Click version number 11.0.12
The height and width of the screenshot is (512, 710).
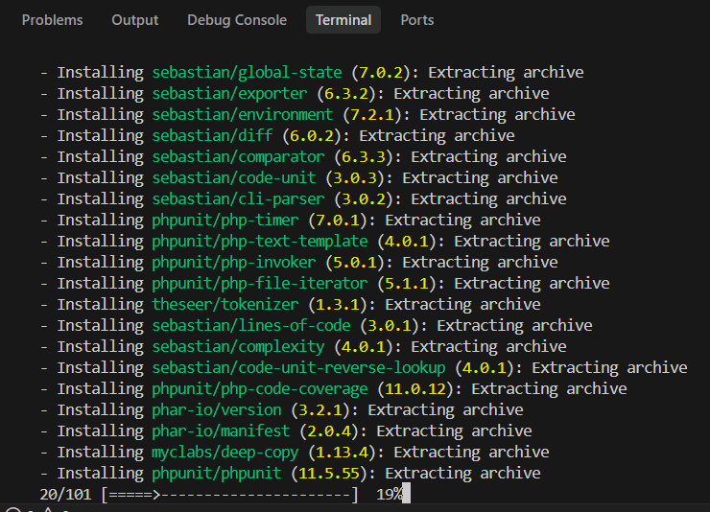point(415,389)
